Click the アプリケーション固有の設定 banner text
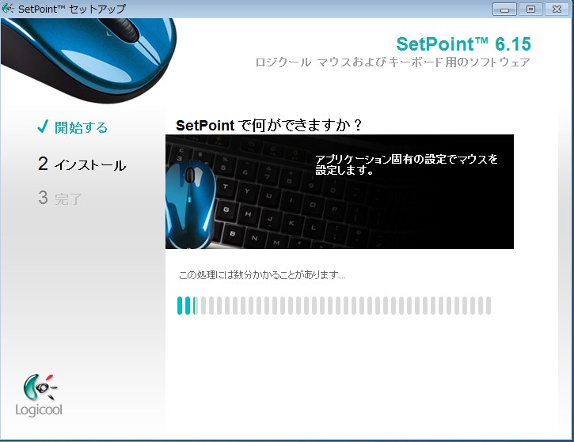 point(406,164)
